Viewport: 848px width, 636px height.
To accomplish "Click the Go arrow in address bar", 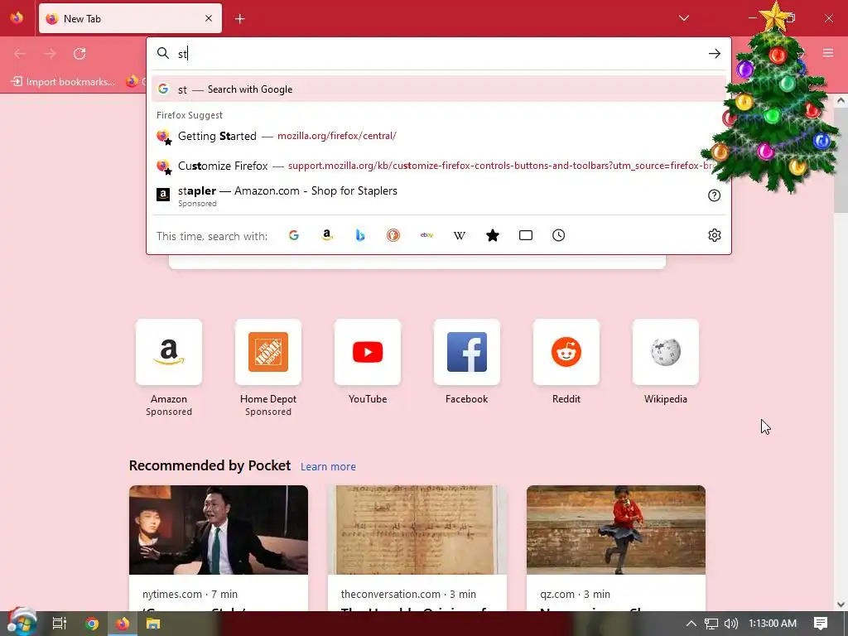I will coord(715,54).
